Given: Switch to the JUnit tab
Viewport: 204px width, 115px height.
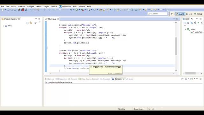Looking at the screenshot, I should pyautogui.click(x=130, y=79).
